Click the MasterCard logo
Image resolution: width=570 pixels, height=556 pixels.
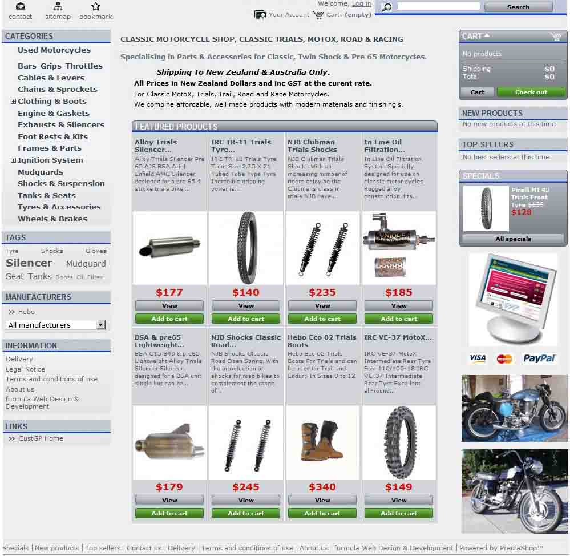pyautogui.click(x=504, y=359)
